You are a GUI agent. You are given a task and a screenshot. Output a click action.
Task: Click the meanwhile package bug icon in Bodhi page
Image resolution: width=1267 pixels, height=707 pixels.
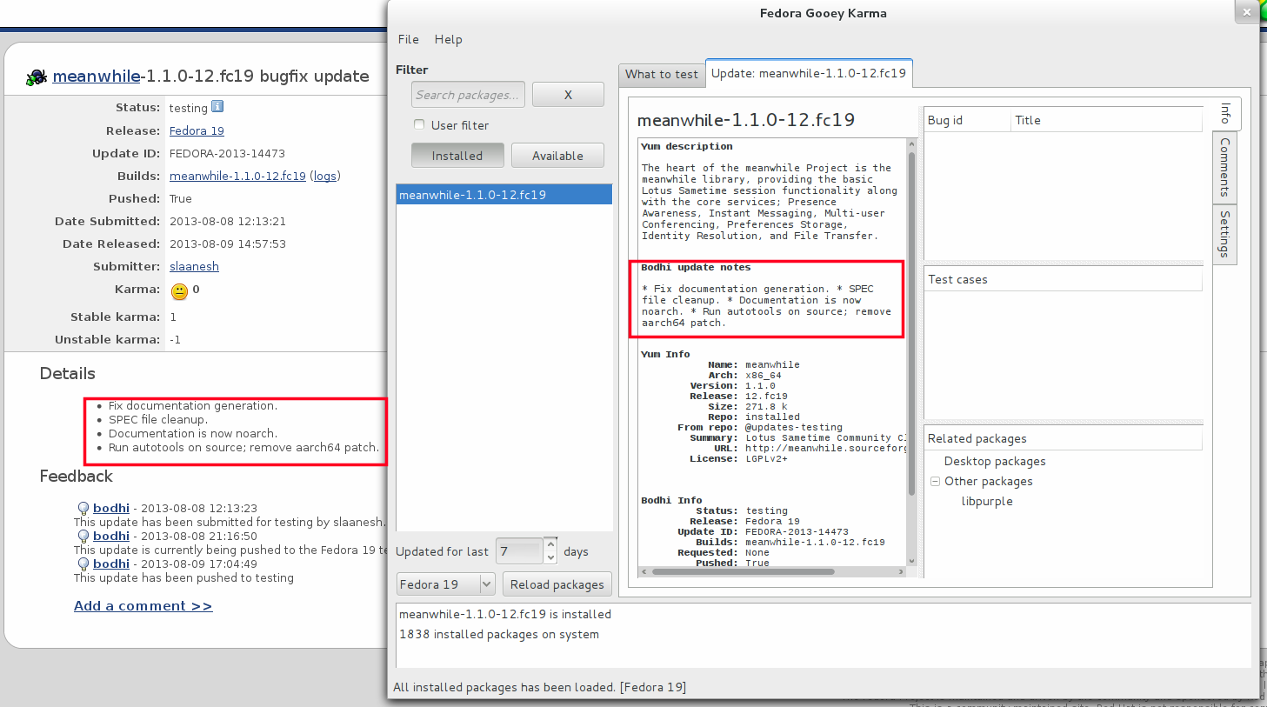point(37,77)
